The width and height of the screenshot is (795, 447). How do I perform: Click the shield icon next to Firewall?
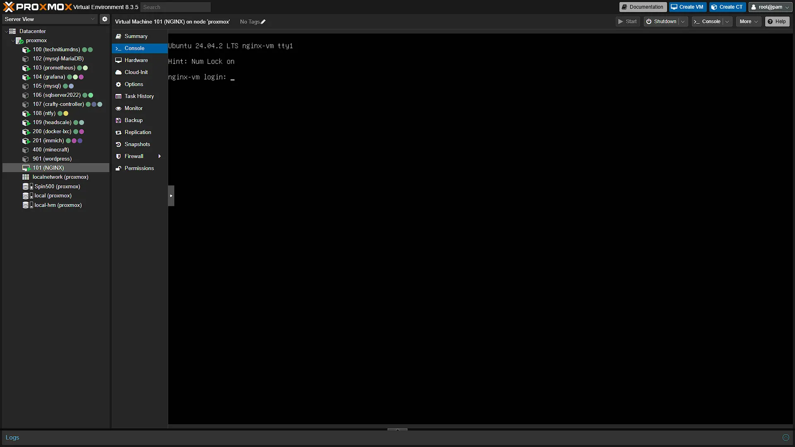[118, 156]
